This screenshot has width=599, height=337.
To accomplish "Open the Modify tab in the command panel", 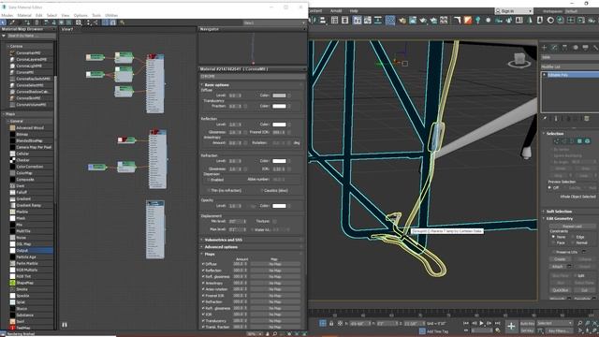I will (554, 48).
